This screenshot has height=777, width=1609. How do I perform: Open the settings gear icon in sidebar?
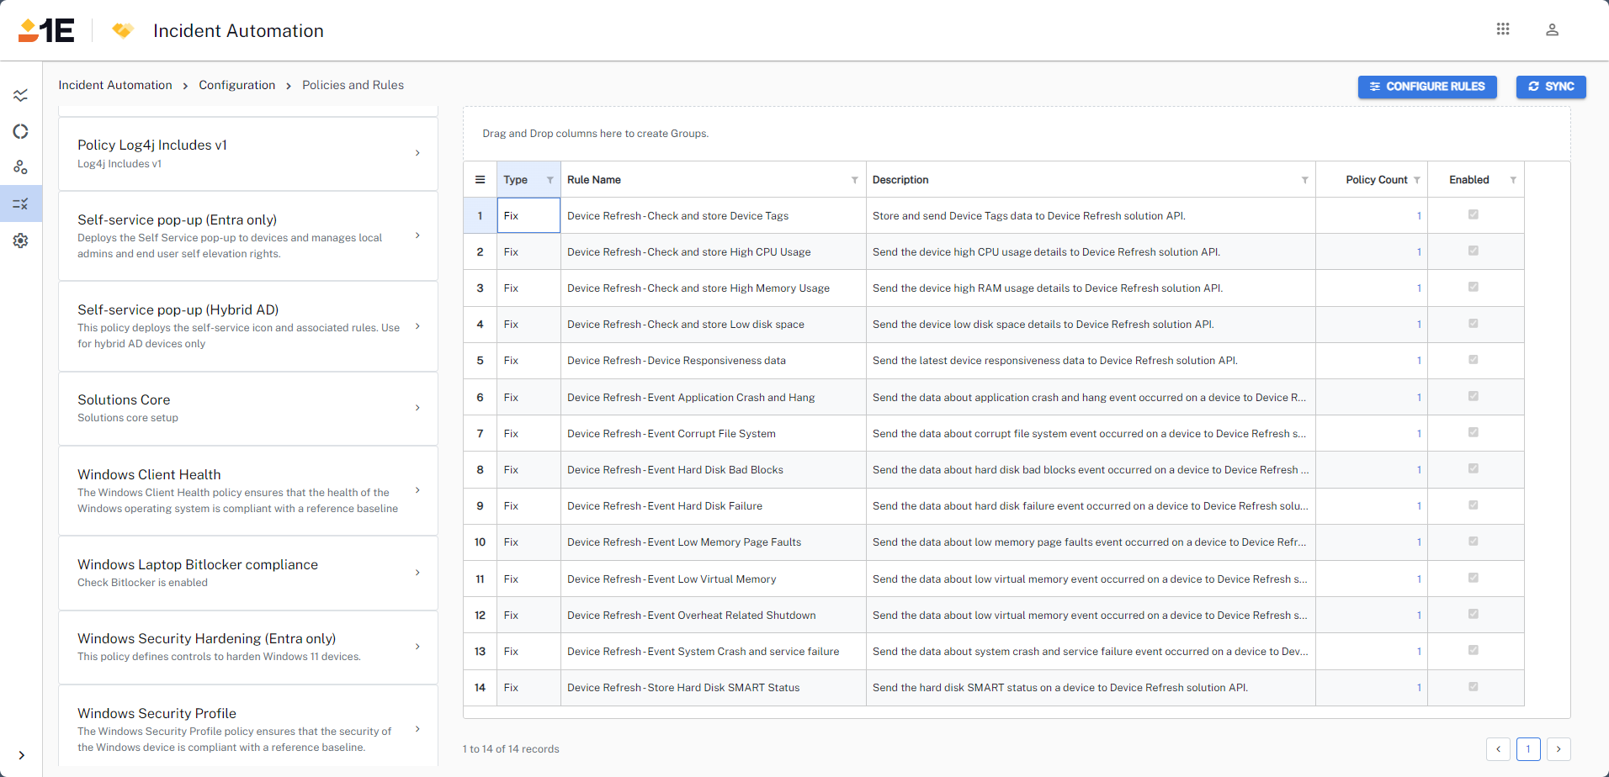tap(21, 240)
